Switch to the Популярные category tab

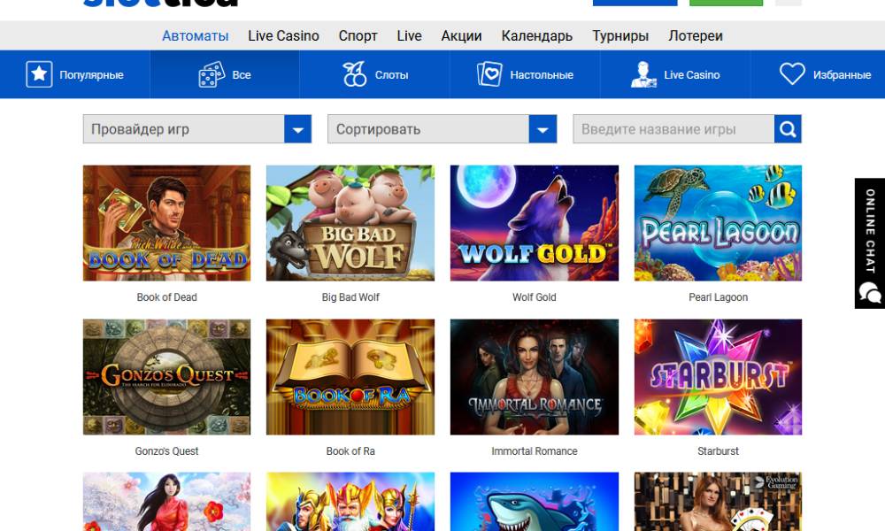(x=75, y=74)
